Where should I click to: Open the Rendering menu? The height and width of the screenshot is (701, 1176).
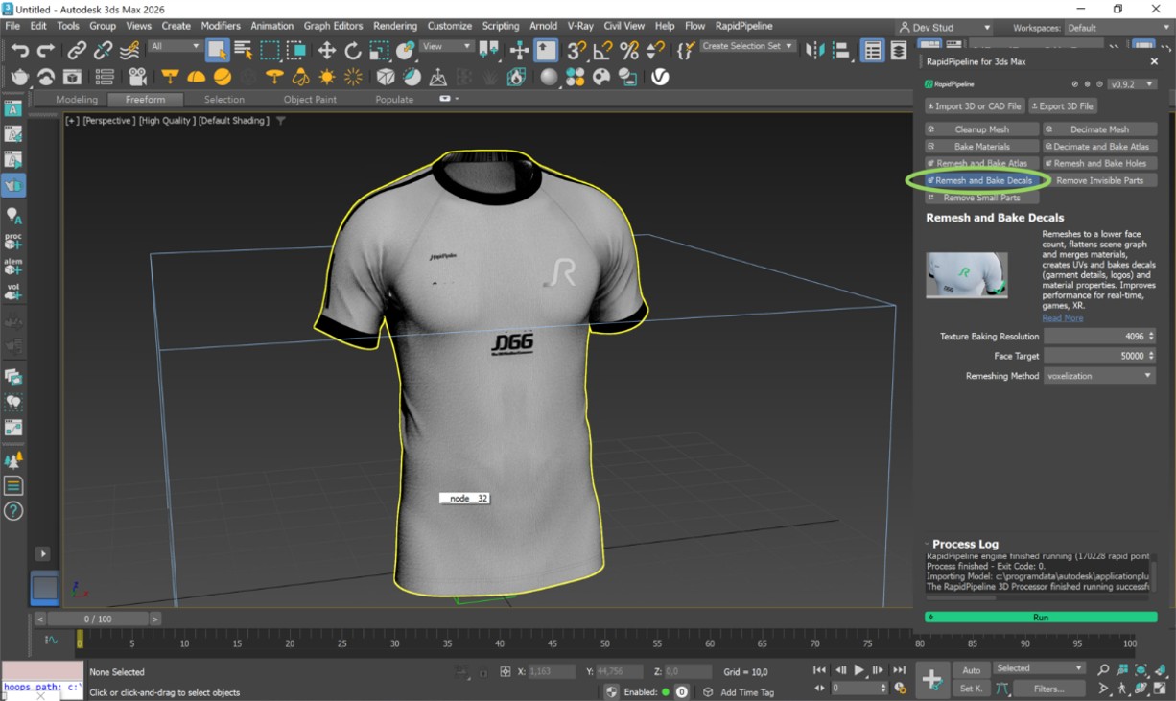click(x=395, y=26)
